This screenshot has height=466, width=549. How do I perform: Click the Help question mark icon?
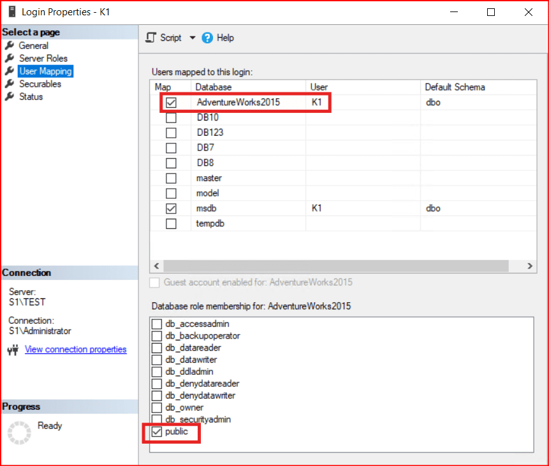click(x=207, y=38)
